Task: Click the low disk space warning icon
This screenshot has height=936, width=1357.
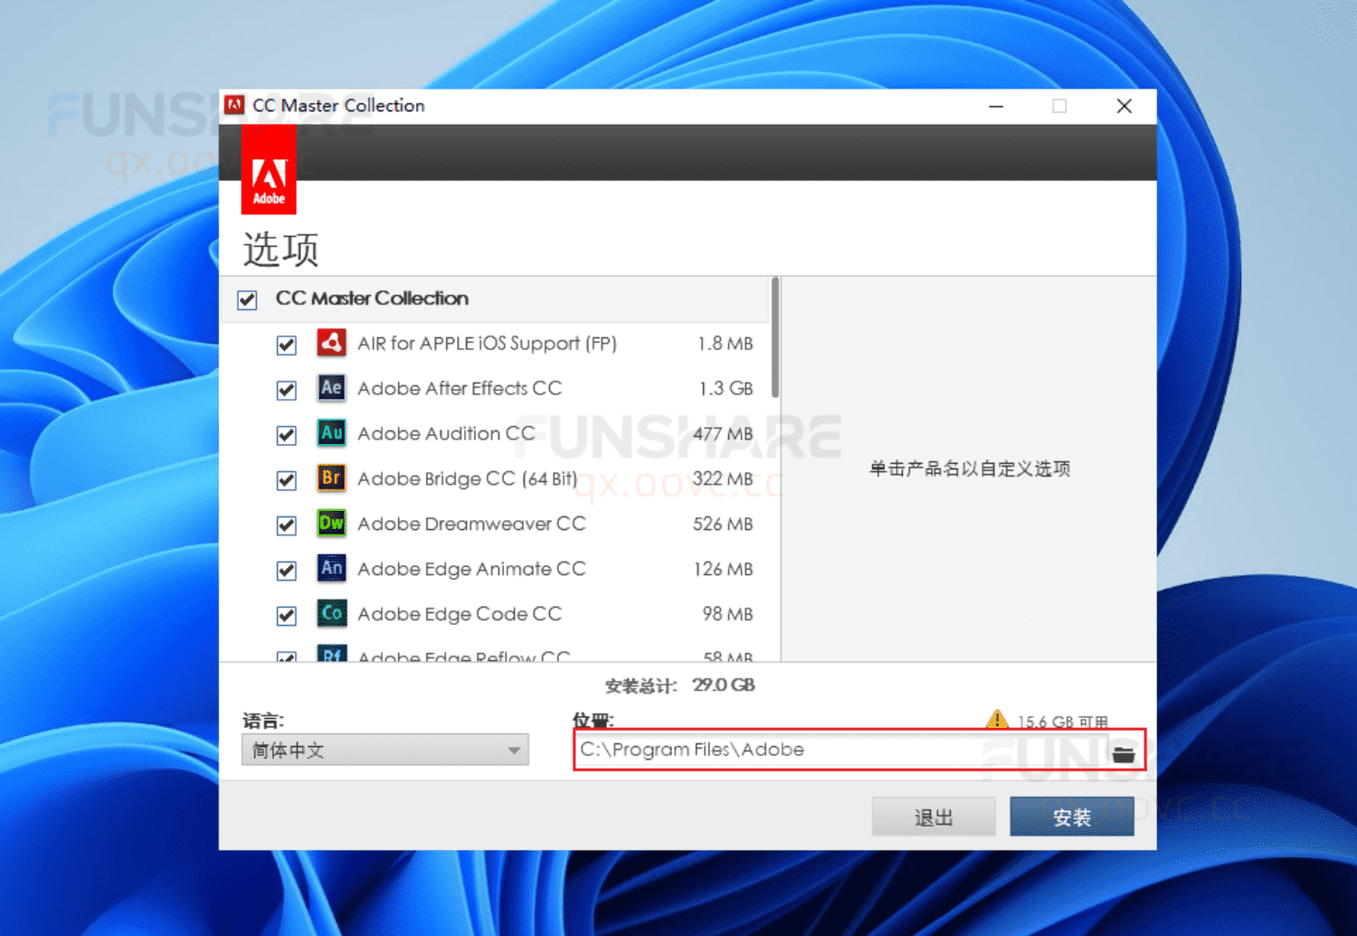Action: pyautogui.click(x=997, y=720)
